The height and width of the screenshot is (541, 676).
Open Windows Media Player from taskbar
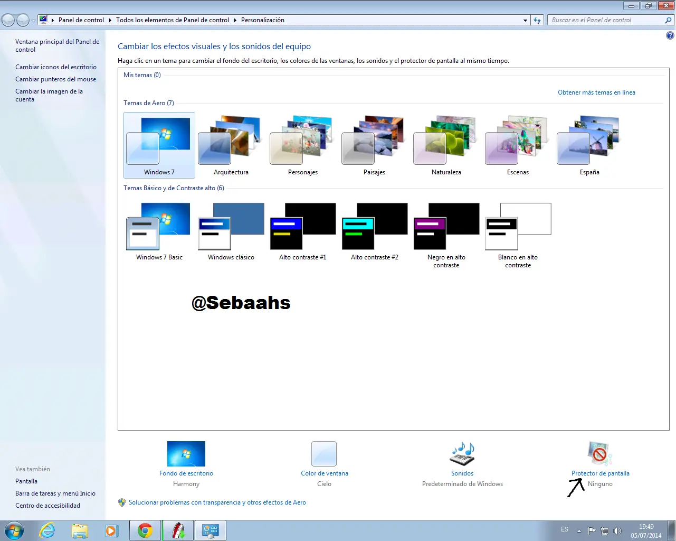(x=111, y=530)
